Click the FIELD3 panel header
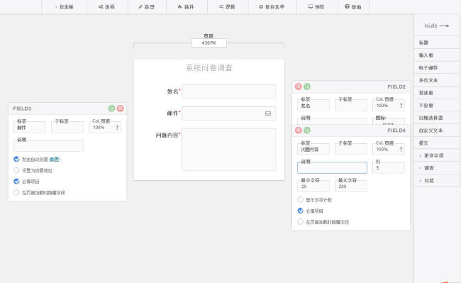This screenshot has width=461, height=283. 67,109
